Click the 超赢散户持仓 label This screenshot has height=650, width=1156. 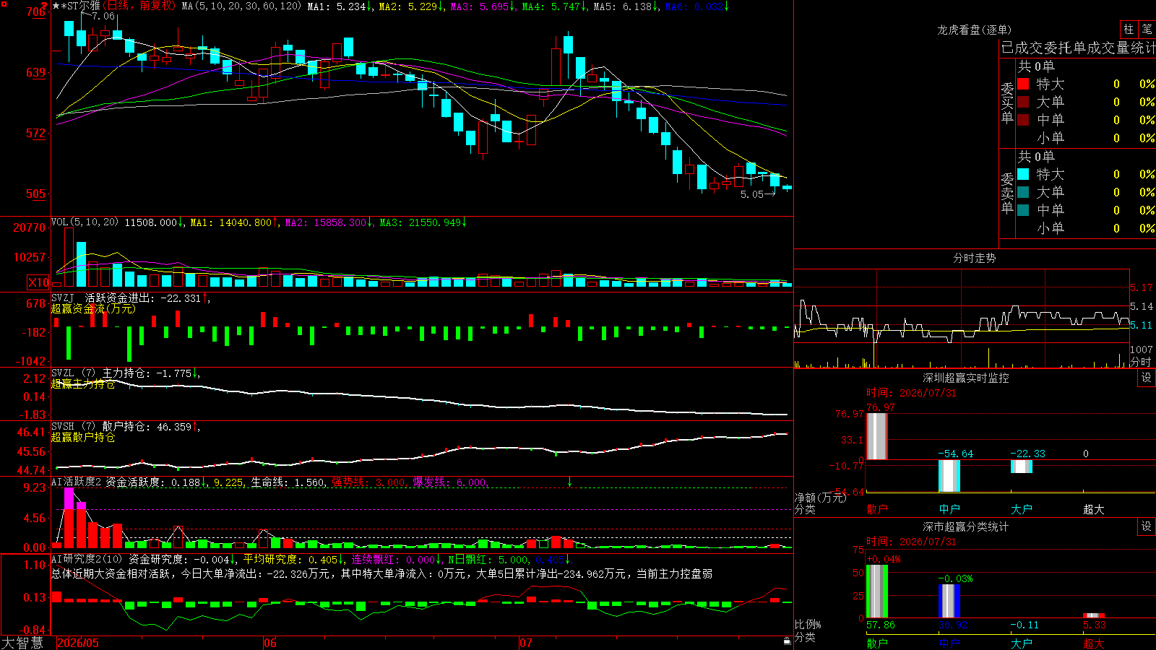[x=83, y=437]
